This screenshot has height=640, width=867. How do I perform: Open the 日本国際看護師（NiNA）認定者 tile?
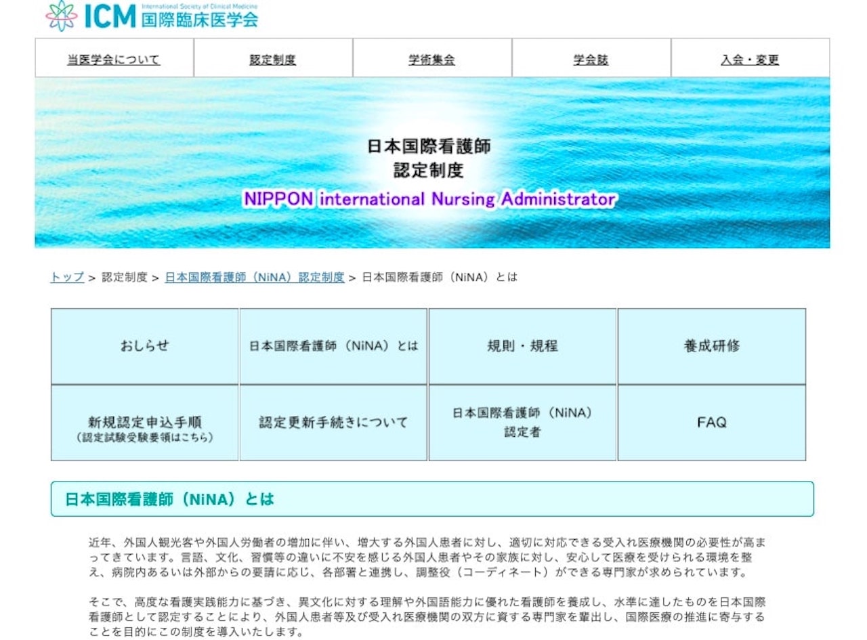click(522, 423)
